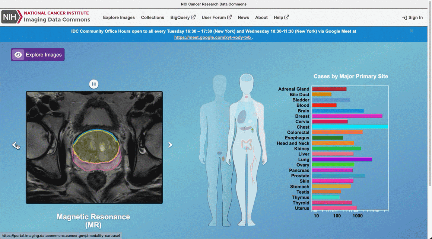Select the Bladder bar in chart
The height and width of the screenshot is (239, 432).
[331, 100]
